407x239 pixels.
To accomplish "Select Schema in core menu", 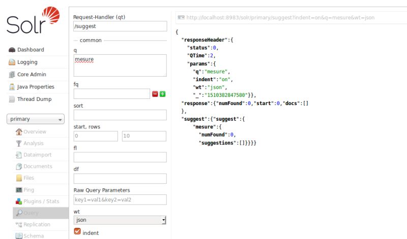I will 34,236.
